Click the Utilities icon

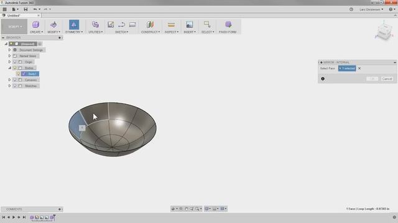(95, 25)
